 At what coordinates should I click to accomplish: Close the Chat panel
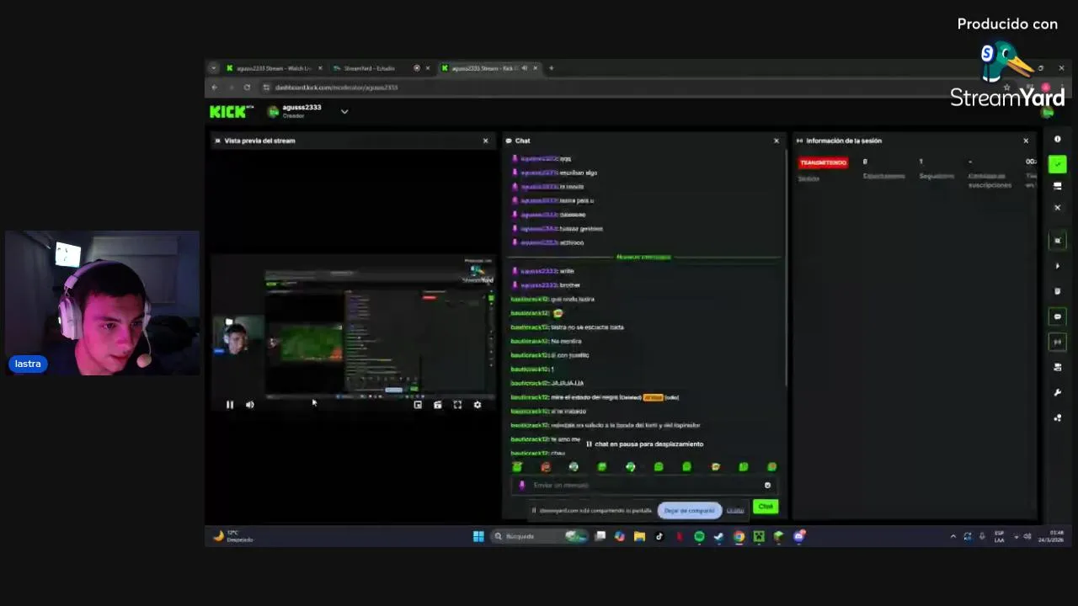(776, 141)
